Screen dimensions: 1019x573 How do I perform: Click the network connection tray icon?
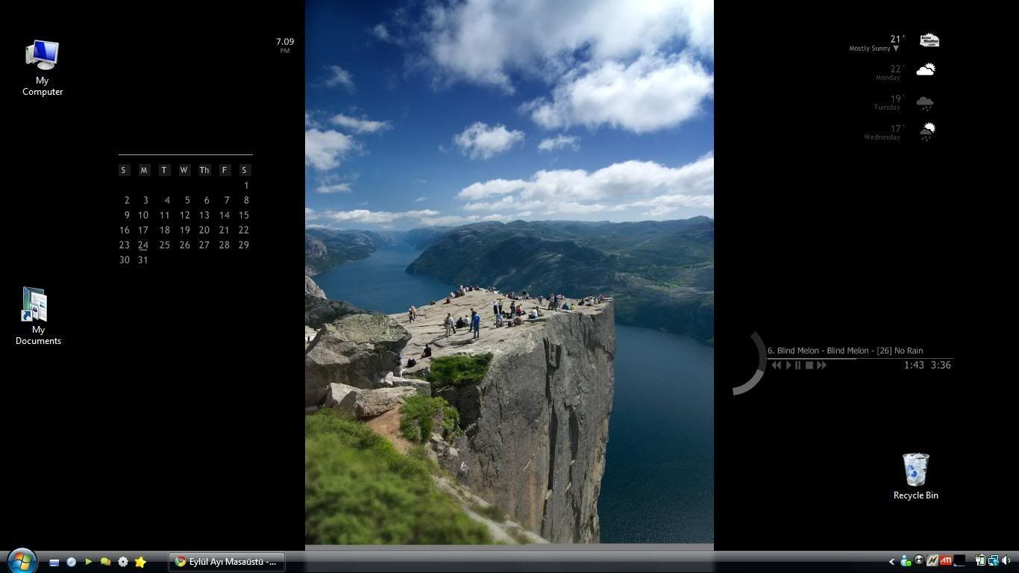(993, 561)
